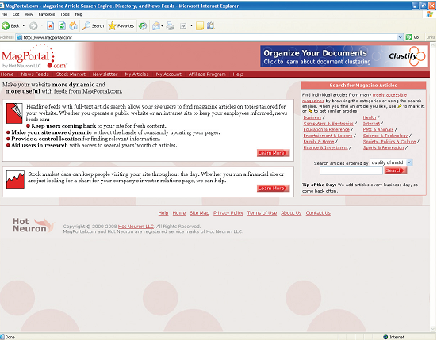Click the red headline feeds page icon
This screenshot has width=437, height=340.
[14, 113]
